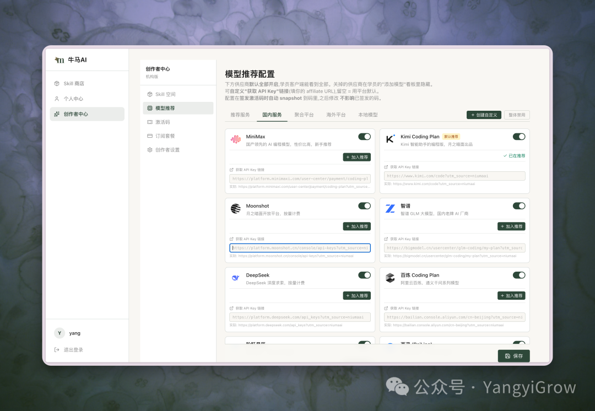The width and height of the screenshot is (595, 411).
Task: Add Moonshot via 加入推荐 button
Action: (x=356, y=226)
